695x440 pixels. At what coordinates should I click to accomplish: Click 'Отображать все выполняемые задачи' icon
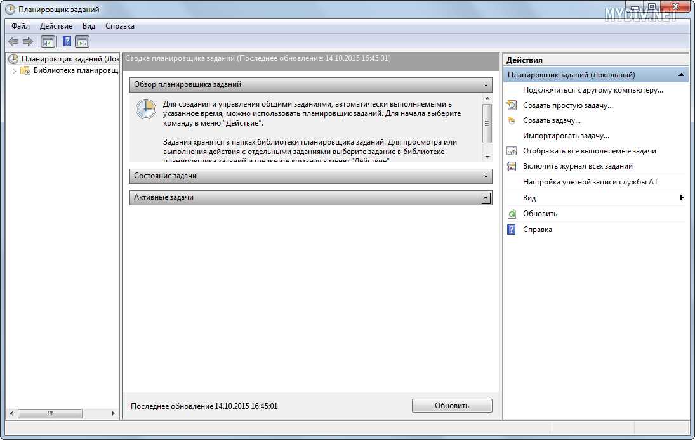click(512, 151)
